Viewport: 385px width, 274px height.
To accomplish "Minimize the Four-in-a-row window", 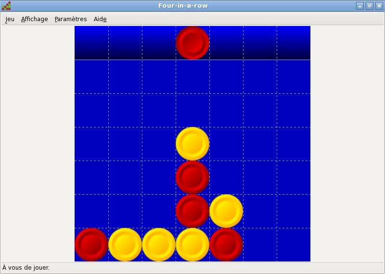I will click(360, 6).
